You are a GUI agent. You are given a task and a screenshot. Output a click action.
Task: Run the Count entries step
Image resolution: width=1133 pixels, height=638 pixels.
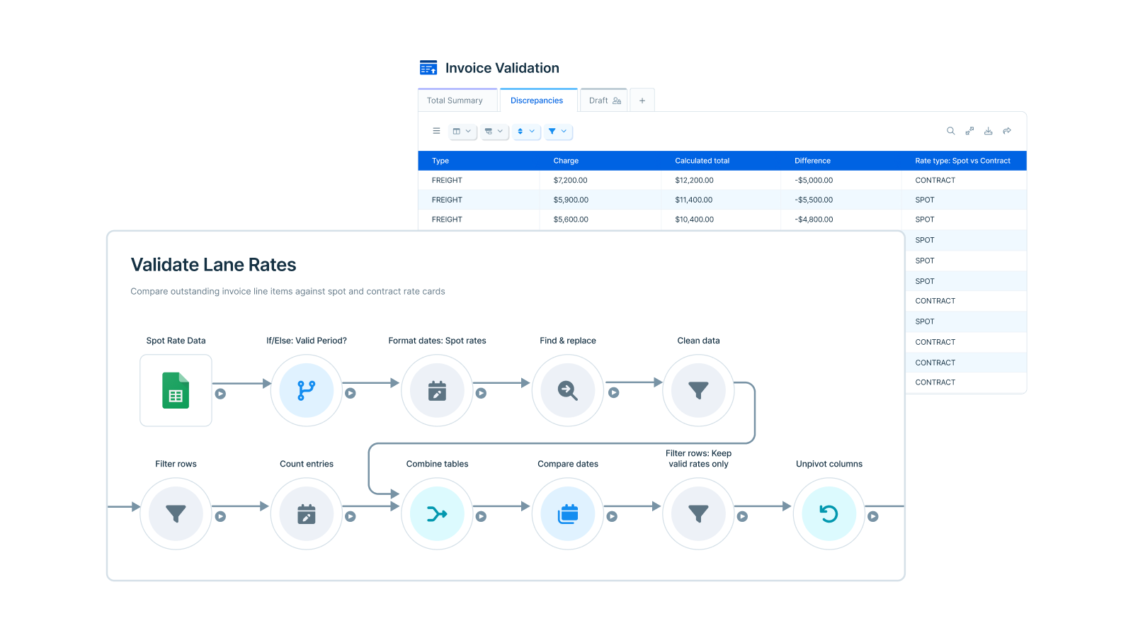351,517
